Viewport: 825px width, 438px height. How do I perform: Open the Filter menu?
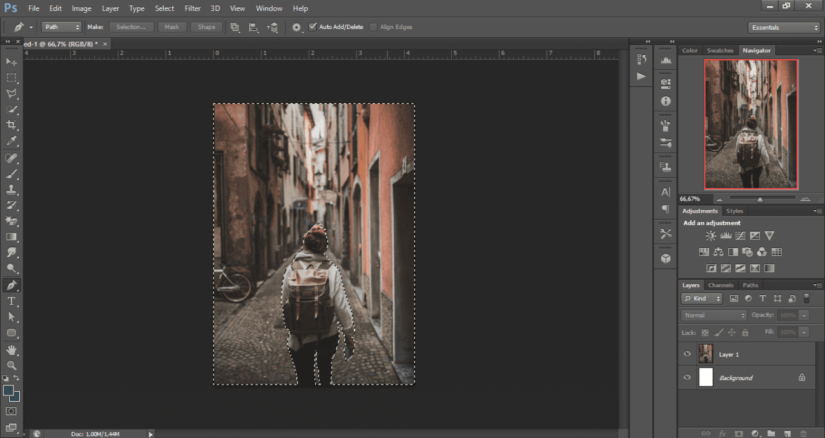click(x=192, y=8)
